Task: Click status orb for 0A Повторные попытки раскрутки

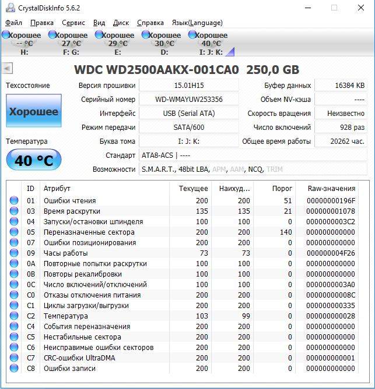Action: pos(14,263)
